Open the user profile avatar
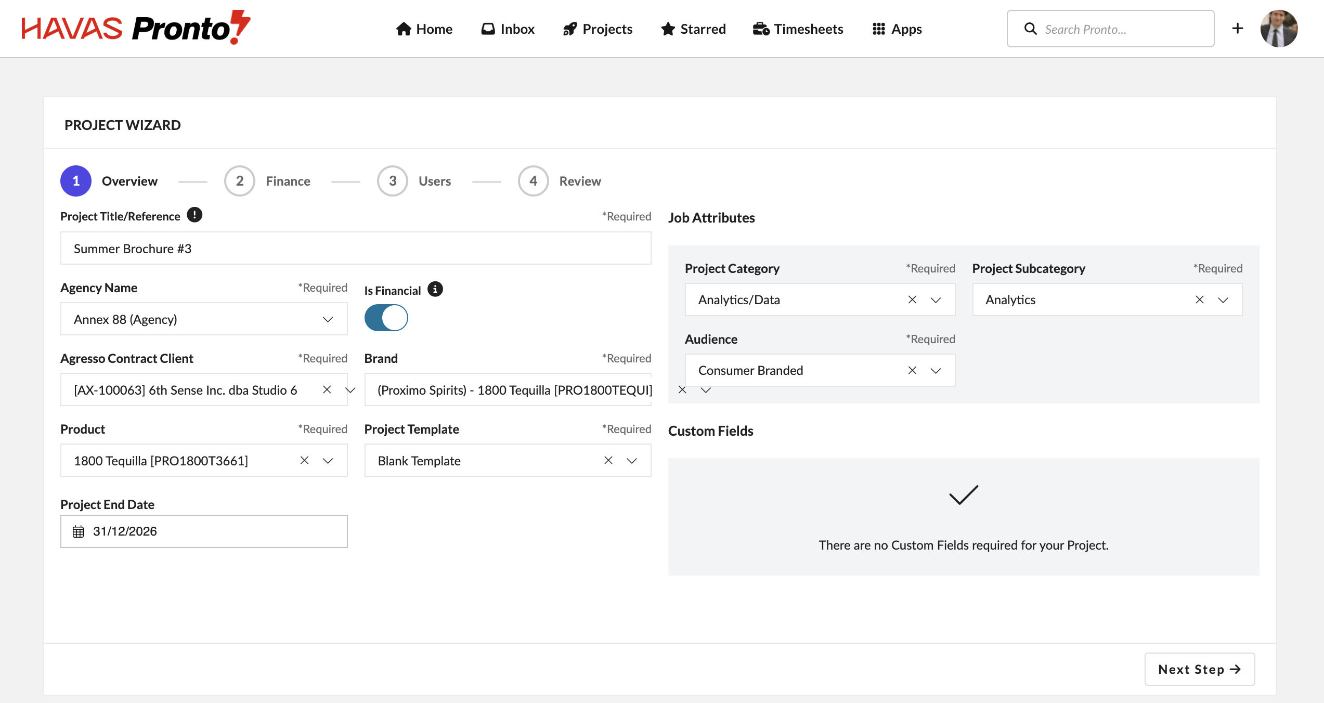Viewport: 1324px width, 703px height. [x=1279, y=29]
